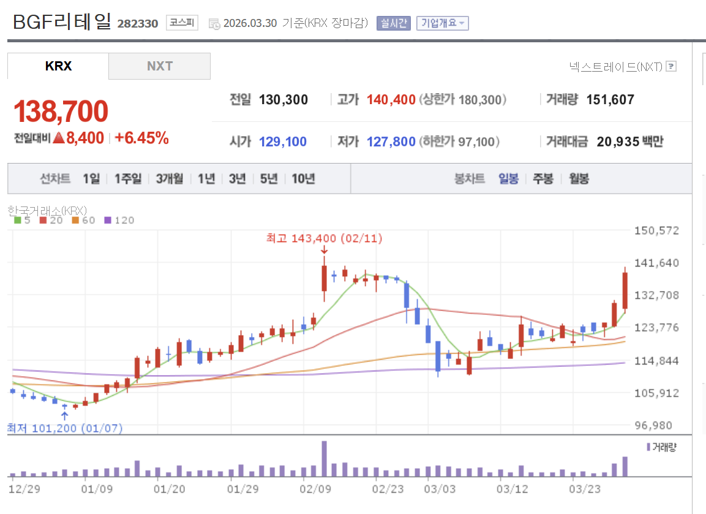The height and width of the screenshot is (514, 706).
Task: Click the 상한가 180,300 text
Action: [463, 100]
